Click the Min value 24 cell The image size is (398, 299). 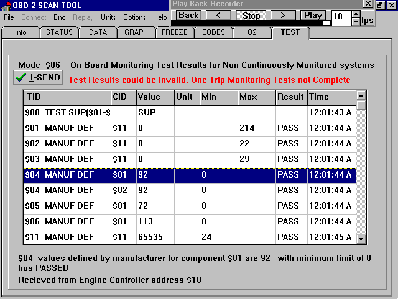219,237
